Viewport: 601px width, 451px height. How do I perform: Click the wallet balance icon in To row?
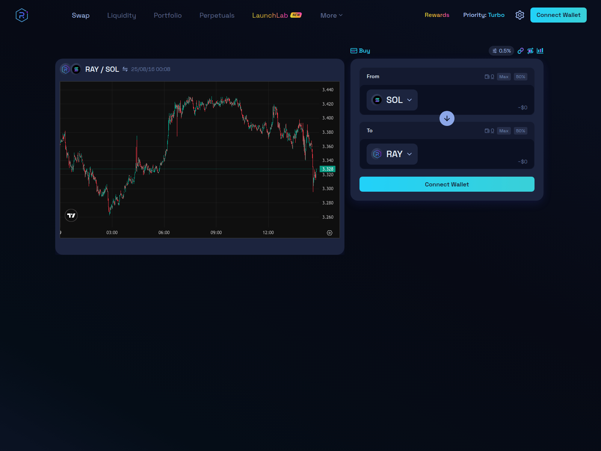(x=487, y=131)
